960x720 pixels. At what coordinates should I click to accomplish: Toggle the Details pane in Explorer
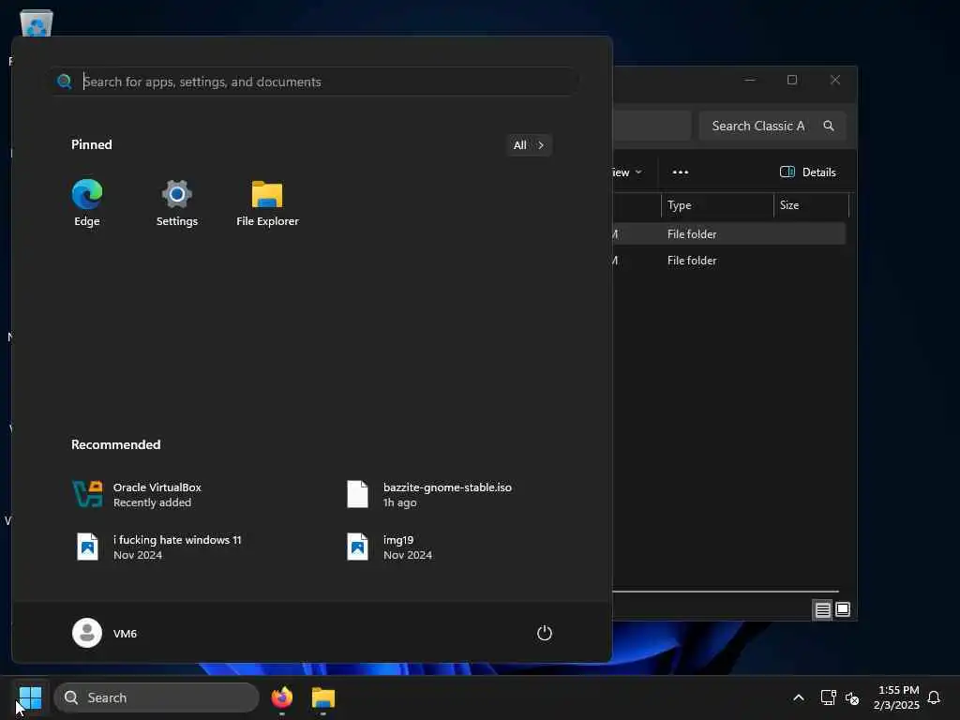807,172
